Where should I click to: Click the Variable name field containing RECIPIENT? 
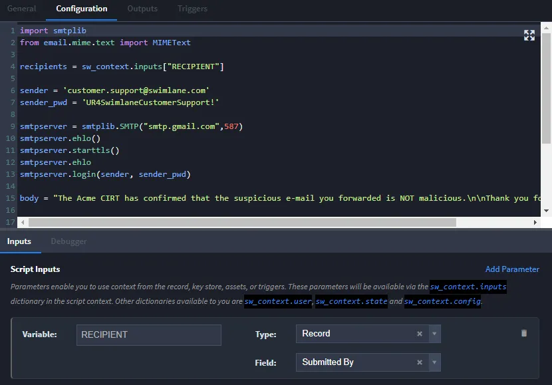(149, 334)
